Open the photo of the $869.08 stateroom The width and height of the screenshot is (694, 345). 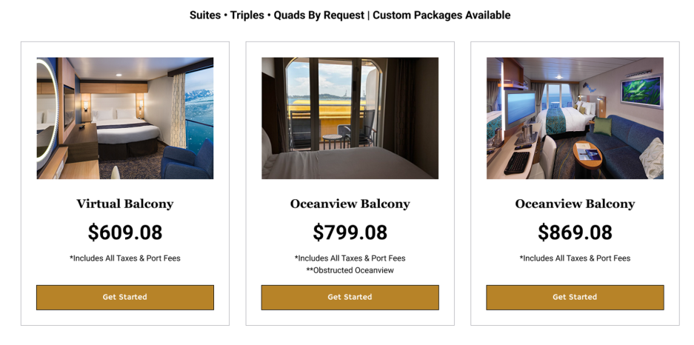(x=575, y=118)
